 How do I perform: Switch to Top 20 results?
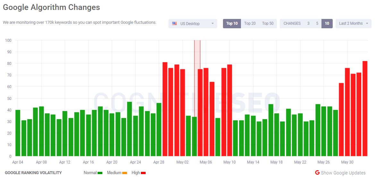coord(250,23)
